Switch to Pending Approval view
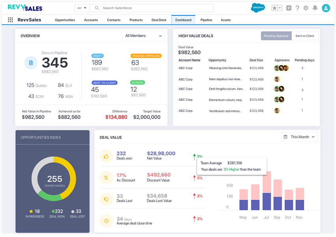The image size is (336, 237). [x=276, y=36]
